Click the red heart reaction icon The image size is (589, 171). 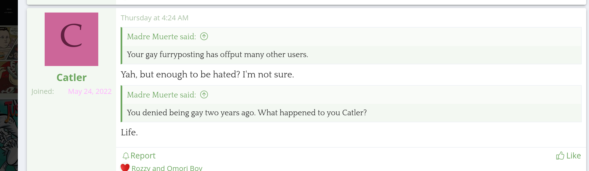click(x=125, y=167)
